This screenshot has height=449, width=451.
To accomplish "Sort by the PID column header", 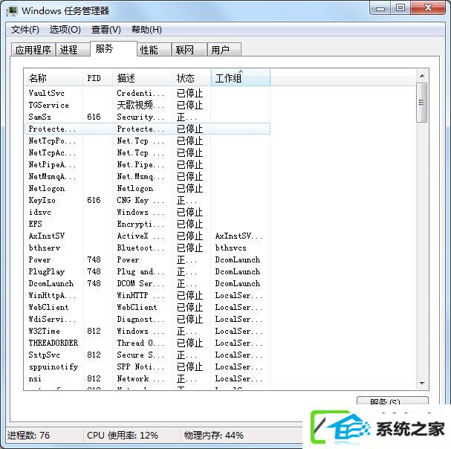I will 98,78.
